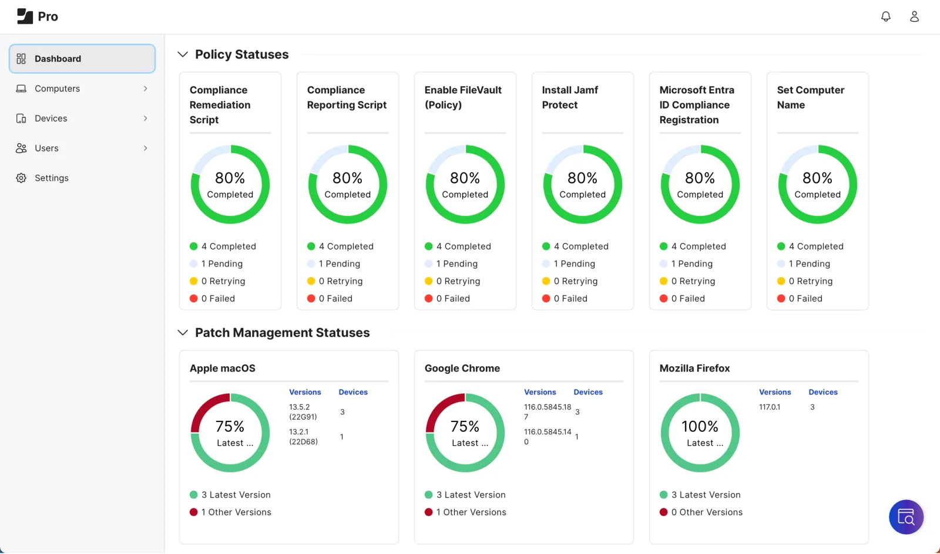Click 1 Pending in Set Computer Name
Image resolution: width=940 pixels, height=554 pixels.
(804, 264)
